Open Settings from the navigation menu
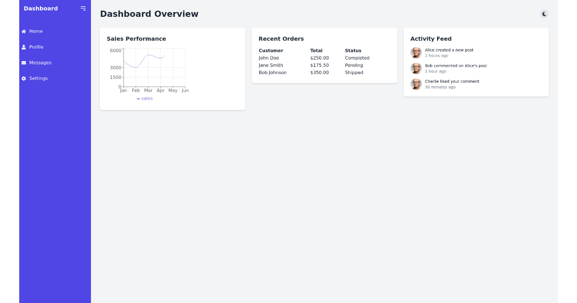This screenshot has height=303, width=577. click(x=38, y=78)
